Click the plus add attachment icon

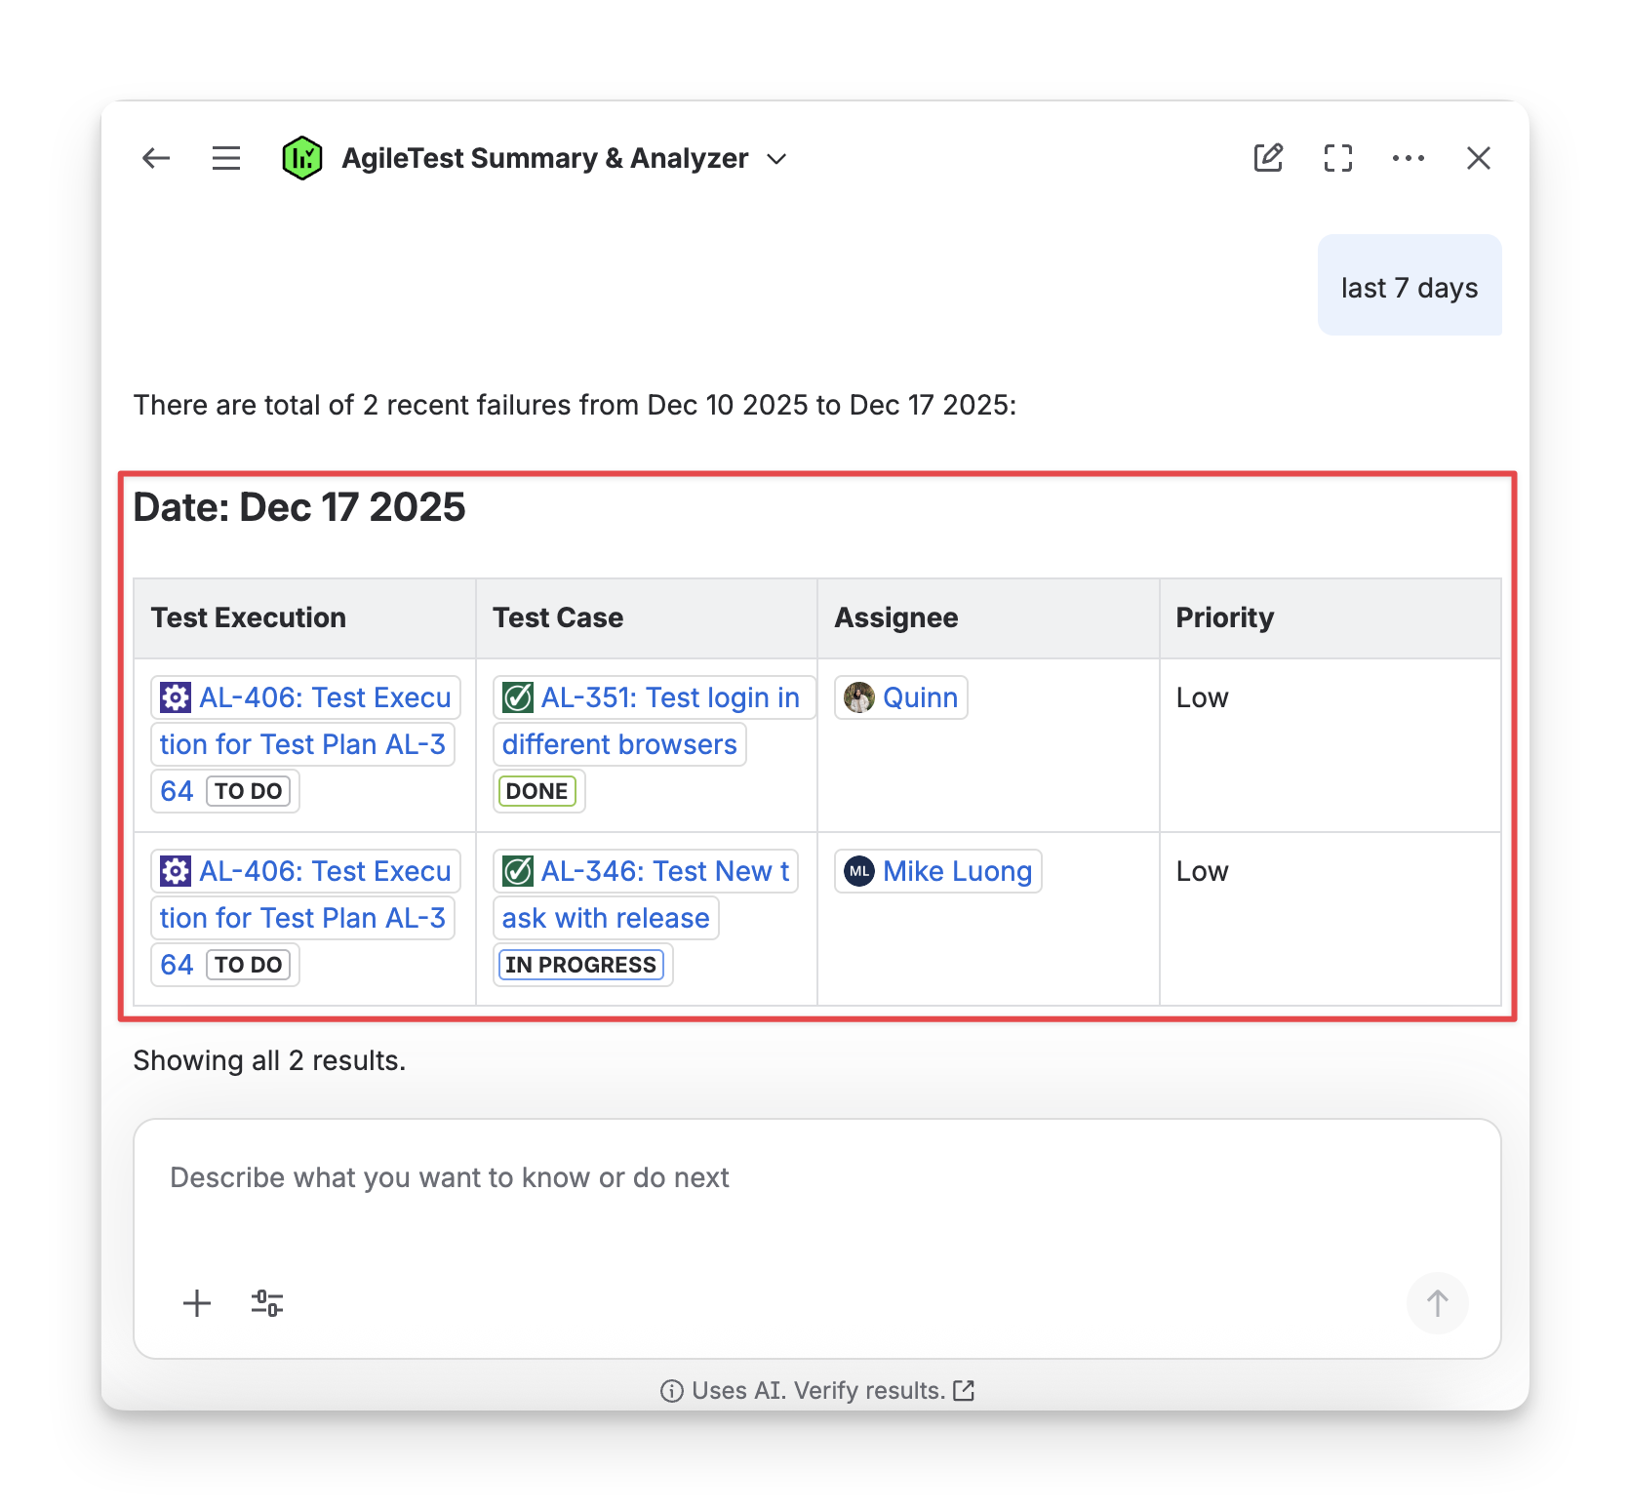click(x=197, y=1303)
